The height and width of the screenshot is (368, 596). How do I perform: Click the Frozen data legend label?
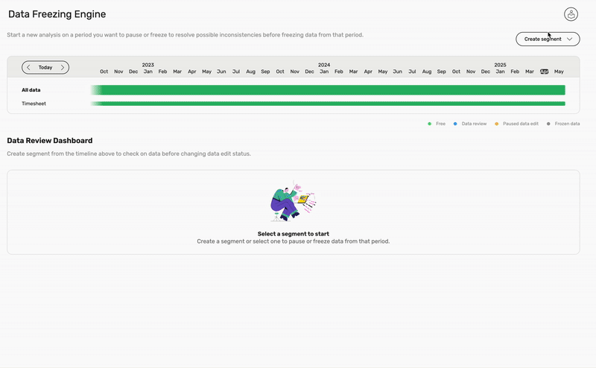pos(567,124)
